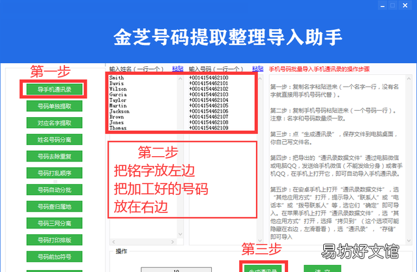Click the name row "Martin"

[118, 105]
